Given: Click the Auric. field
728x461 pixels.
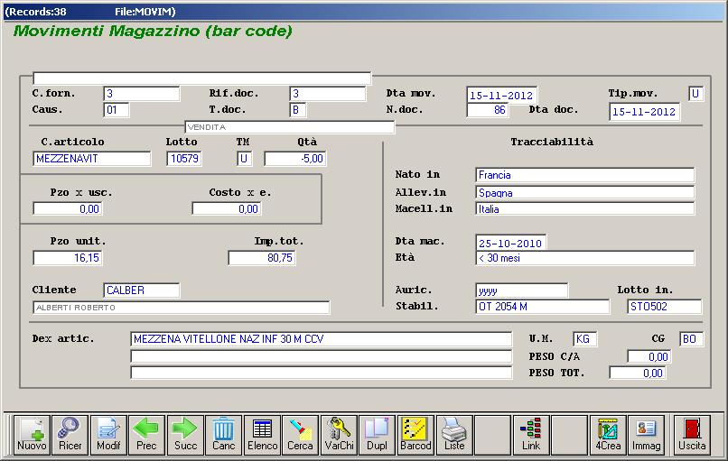Looking at the screenshot, I should coord(521,290).
